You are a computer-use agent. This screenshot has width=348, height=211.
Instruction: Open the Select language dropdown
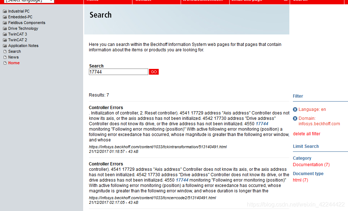29,1
